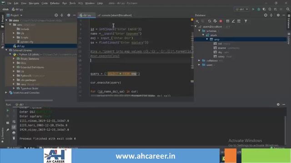
Task: Expand Binary Skeletons node
Action: pyautogui.click(x=14, y=58)
